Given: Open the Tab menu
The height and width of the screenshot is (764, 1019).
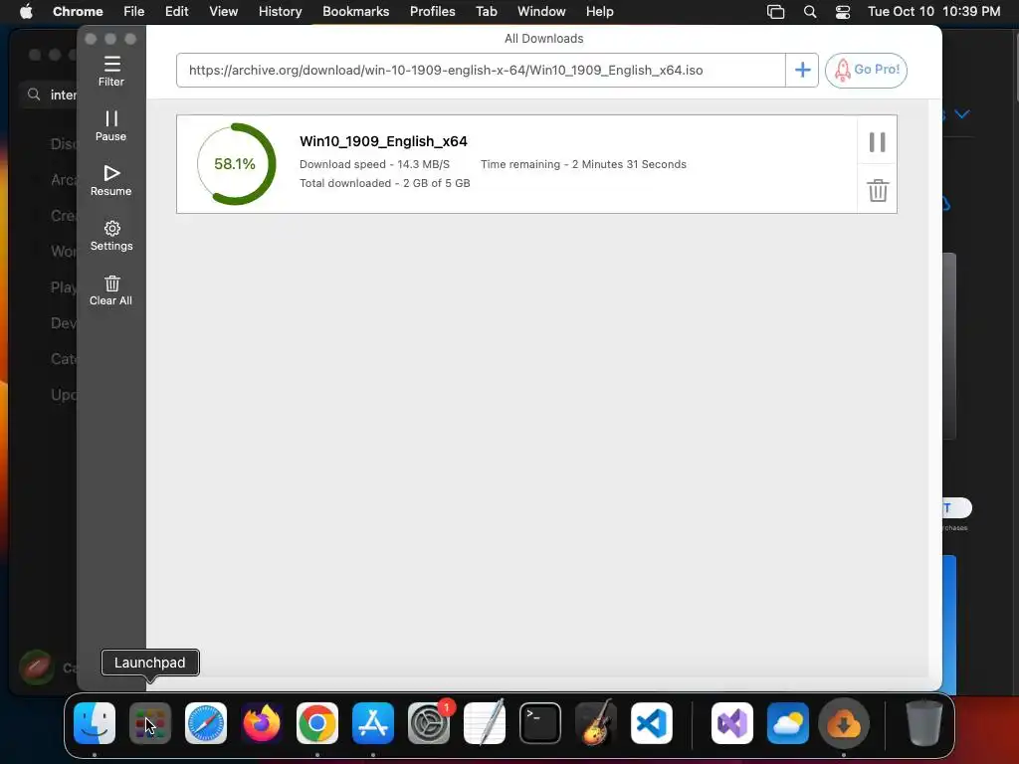Looking at the screenshot, I should click(x=486, y=11).
